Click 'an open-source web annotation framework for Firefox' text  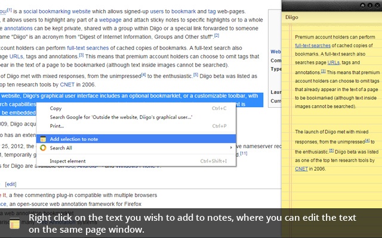[75, 204]
